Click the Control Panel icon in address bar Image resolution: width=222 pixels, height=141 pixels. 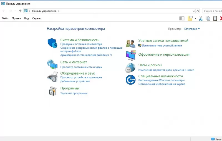(x=26, y=11)
